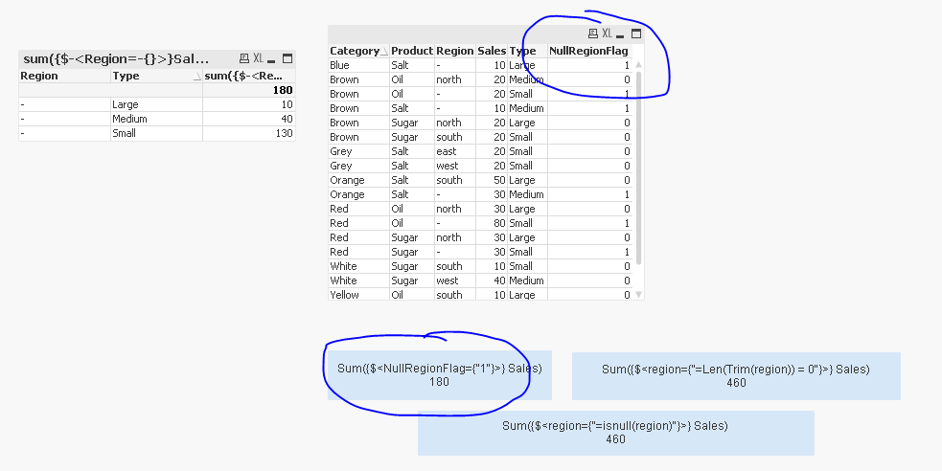
Task: Export the Category table box to Excel (XL)
Action: click(607, 33)
